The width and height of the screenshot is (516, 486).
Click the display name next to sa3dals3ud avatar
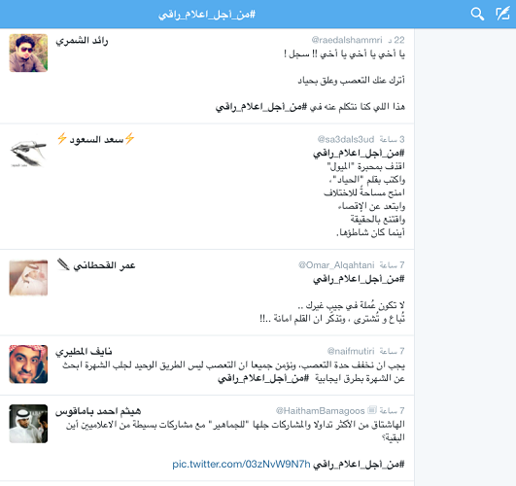pos(96,139)
